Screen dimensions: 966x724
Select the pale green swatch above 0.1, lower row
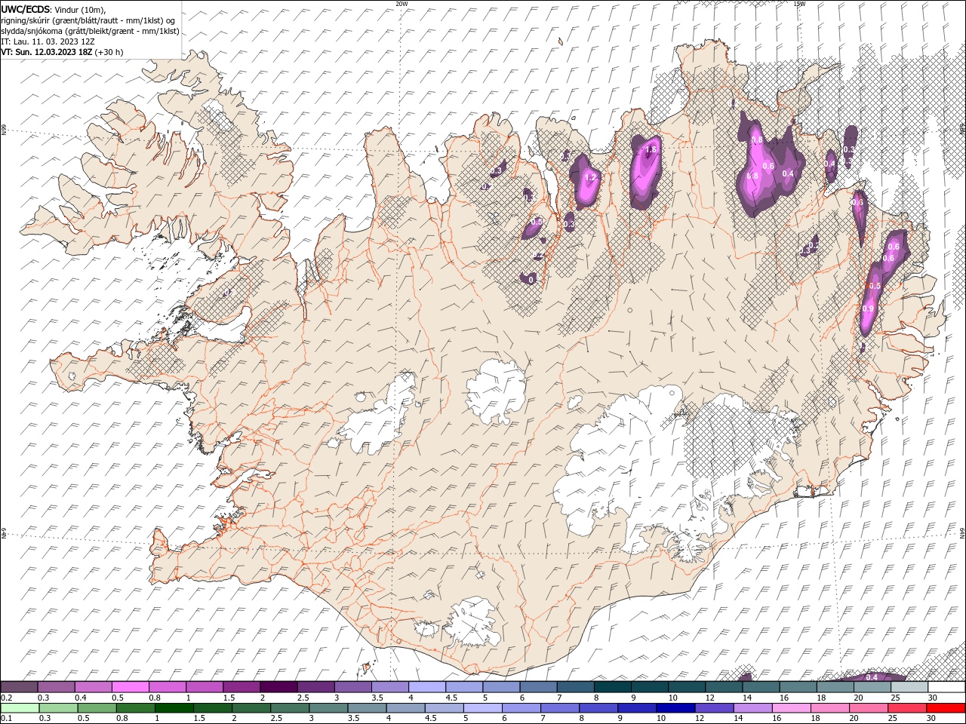(20, 708)
